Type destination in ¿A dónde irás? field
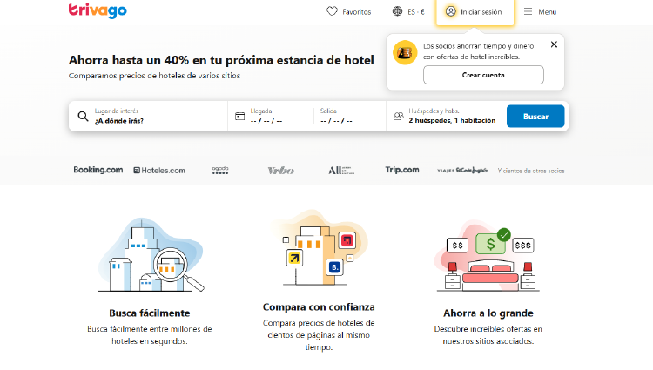 tap(157, 121)
